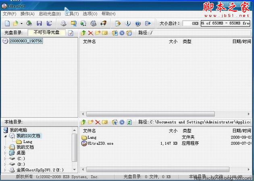Sort disc files by 文件名 column
The image size is (254, 181).
coord(89,42)
